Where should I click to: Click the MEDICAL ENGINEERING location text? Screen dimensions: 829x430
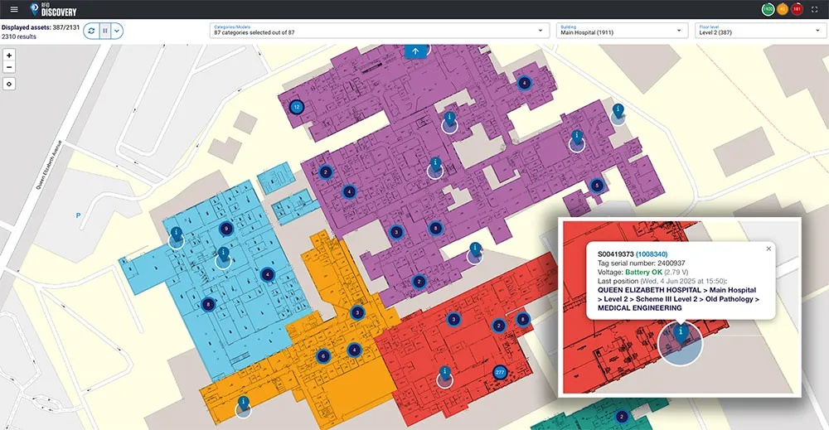pos(640,308)
